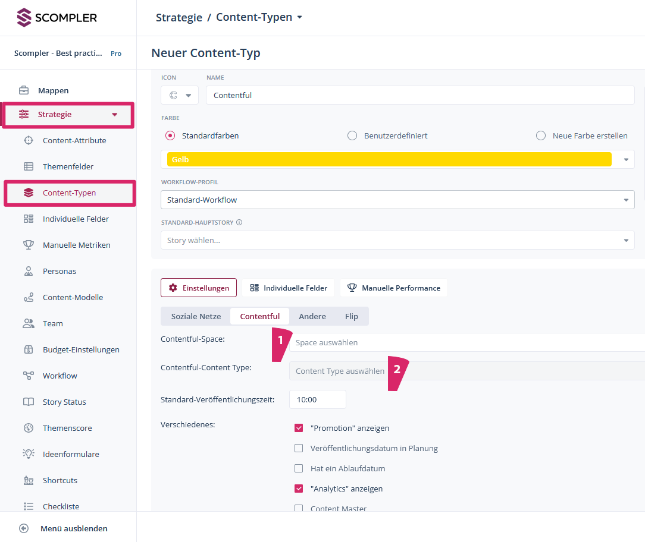Switch to the Flip tab

352,316
